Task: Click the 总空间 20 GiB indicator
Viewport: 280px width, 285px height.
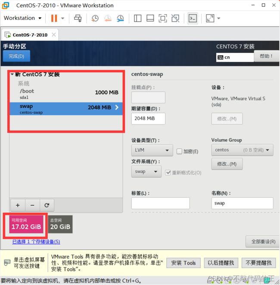Action: 60,224
